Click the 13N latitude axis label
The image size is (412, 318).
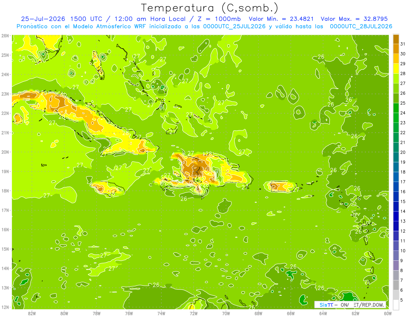[x=5, y=287]
